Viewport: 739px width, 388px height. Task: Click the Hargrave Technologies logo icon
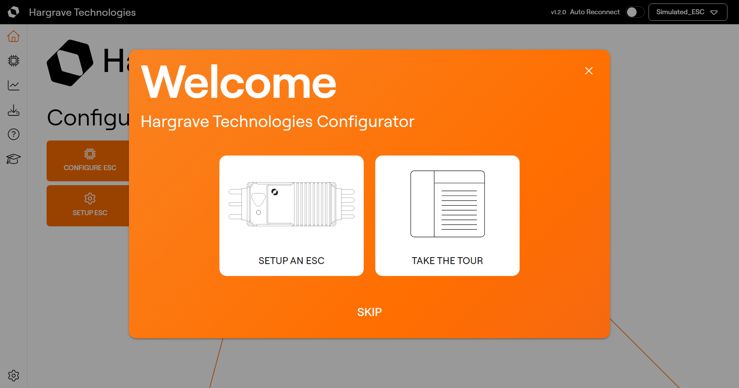[13, 12]
